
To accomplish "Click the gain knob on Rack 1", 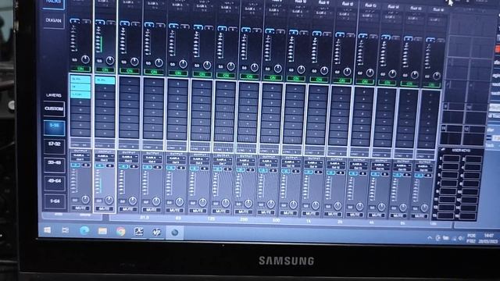I will point(85,59).
